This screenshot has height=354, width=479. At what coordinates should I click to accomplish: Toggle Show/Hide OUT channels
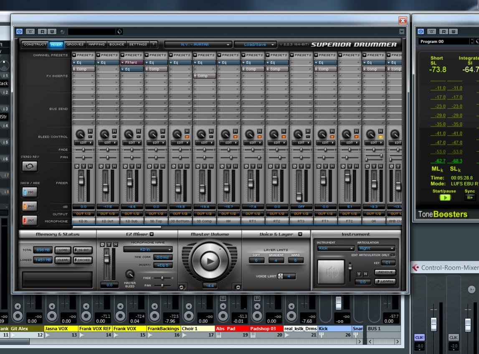click(30, 221)
